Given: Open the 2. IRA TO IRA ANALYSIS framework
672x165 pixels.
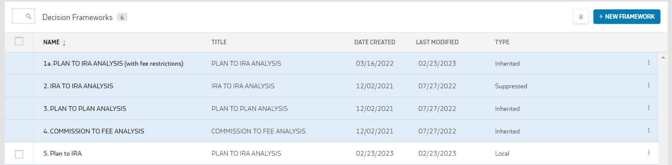Looking at the screenshot, I should coord(78,86).
